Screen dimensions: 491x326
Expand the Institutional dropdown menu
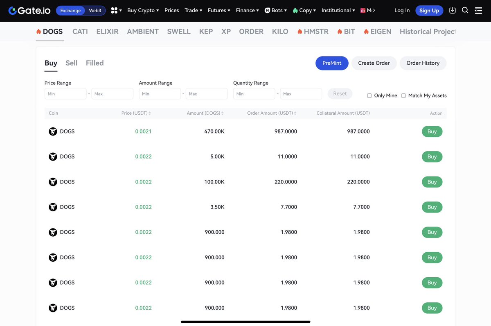coord(338,11)
